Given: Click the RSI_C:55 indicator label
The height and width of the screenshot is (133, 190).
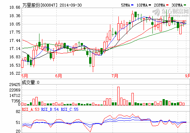Looking at the screenshot, I should [70, 109].
